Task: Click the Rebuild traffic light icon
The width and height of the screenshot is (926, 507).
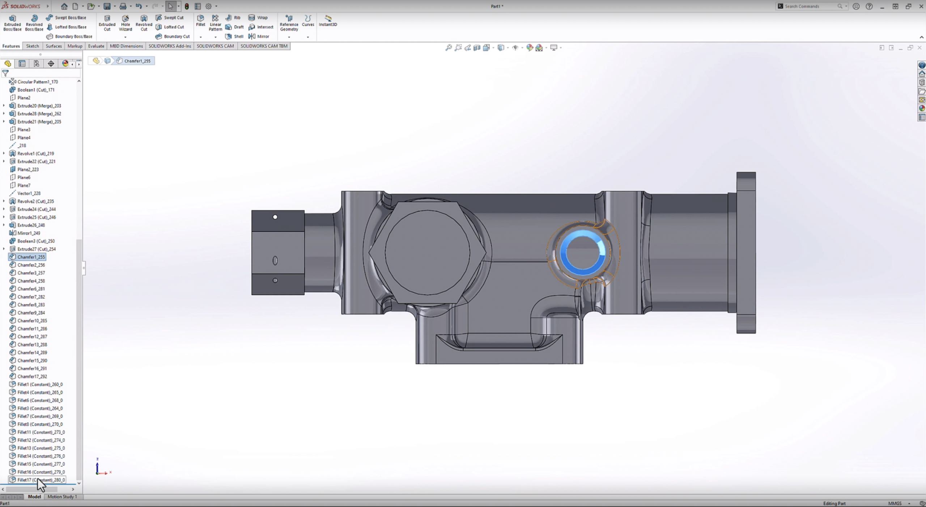Action: click(187, 6)
